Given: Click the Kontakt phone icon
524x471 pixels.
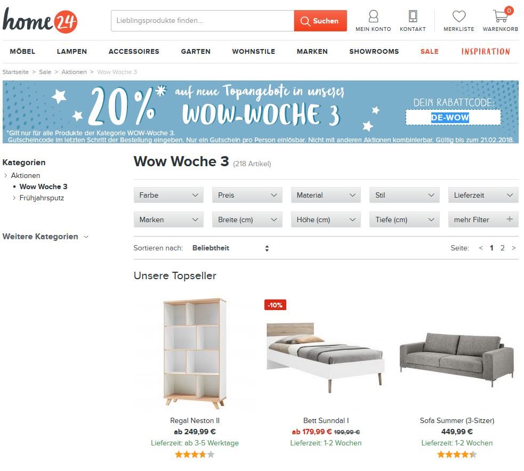Looking at the screenshot, I should [x=413, y=16].
